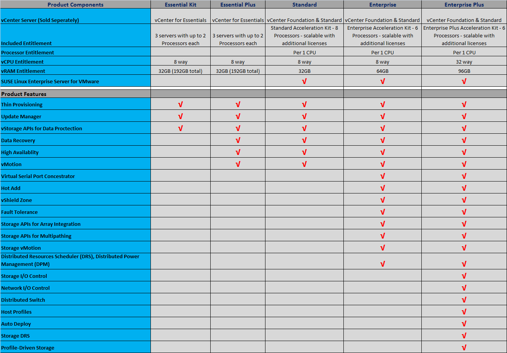Click Hot Add checkmark under Enterprise
The height and width of the screenshot is (353, 507).
click(382, 188)
